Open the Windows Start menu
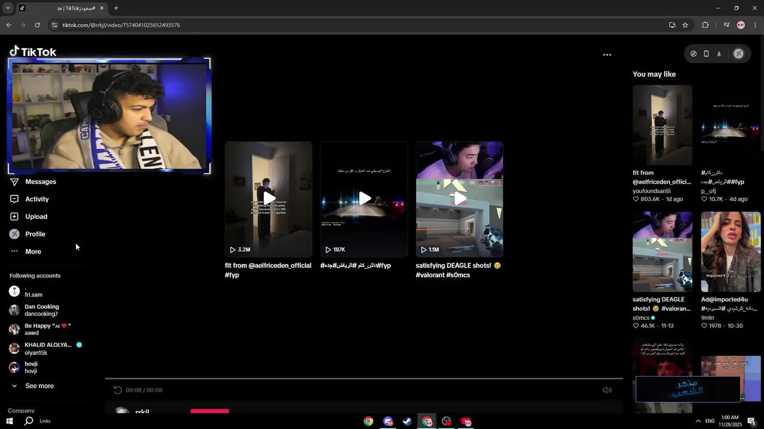Viewport: 764px width, 429px height. 10,421
